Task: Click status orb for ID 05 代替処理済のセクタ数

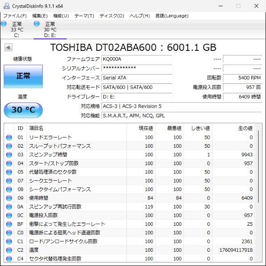Action: tap(9, 172)
